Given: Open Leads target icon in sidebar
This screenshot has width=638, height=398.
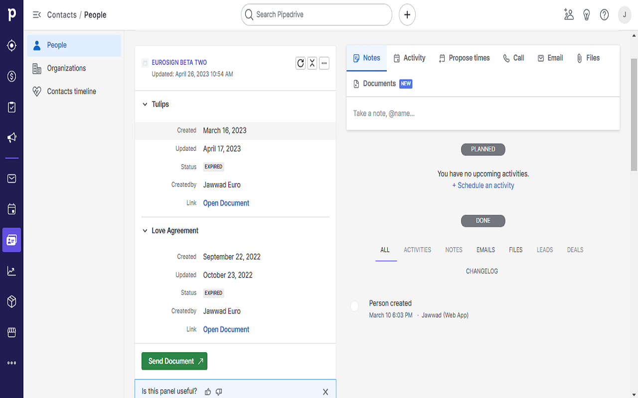Looking at the screenshot, I should [x=11, y=46].
